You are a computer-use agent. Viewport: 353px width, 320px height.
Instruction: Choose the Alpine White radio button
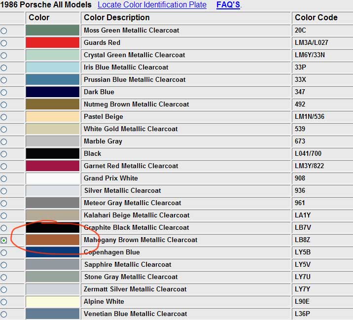click(x=3, y=302)
